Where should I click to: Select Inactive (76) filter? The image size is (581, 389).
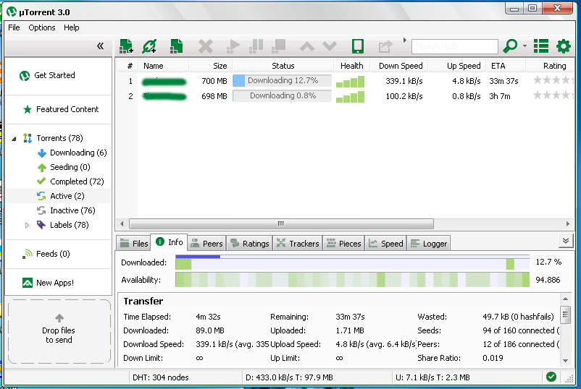66,210
